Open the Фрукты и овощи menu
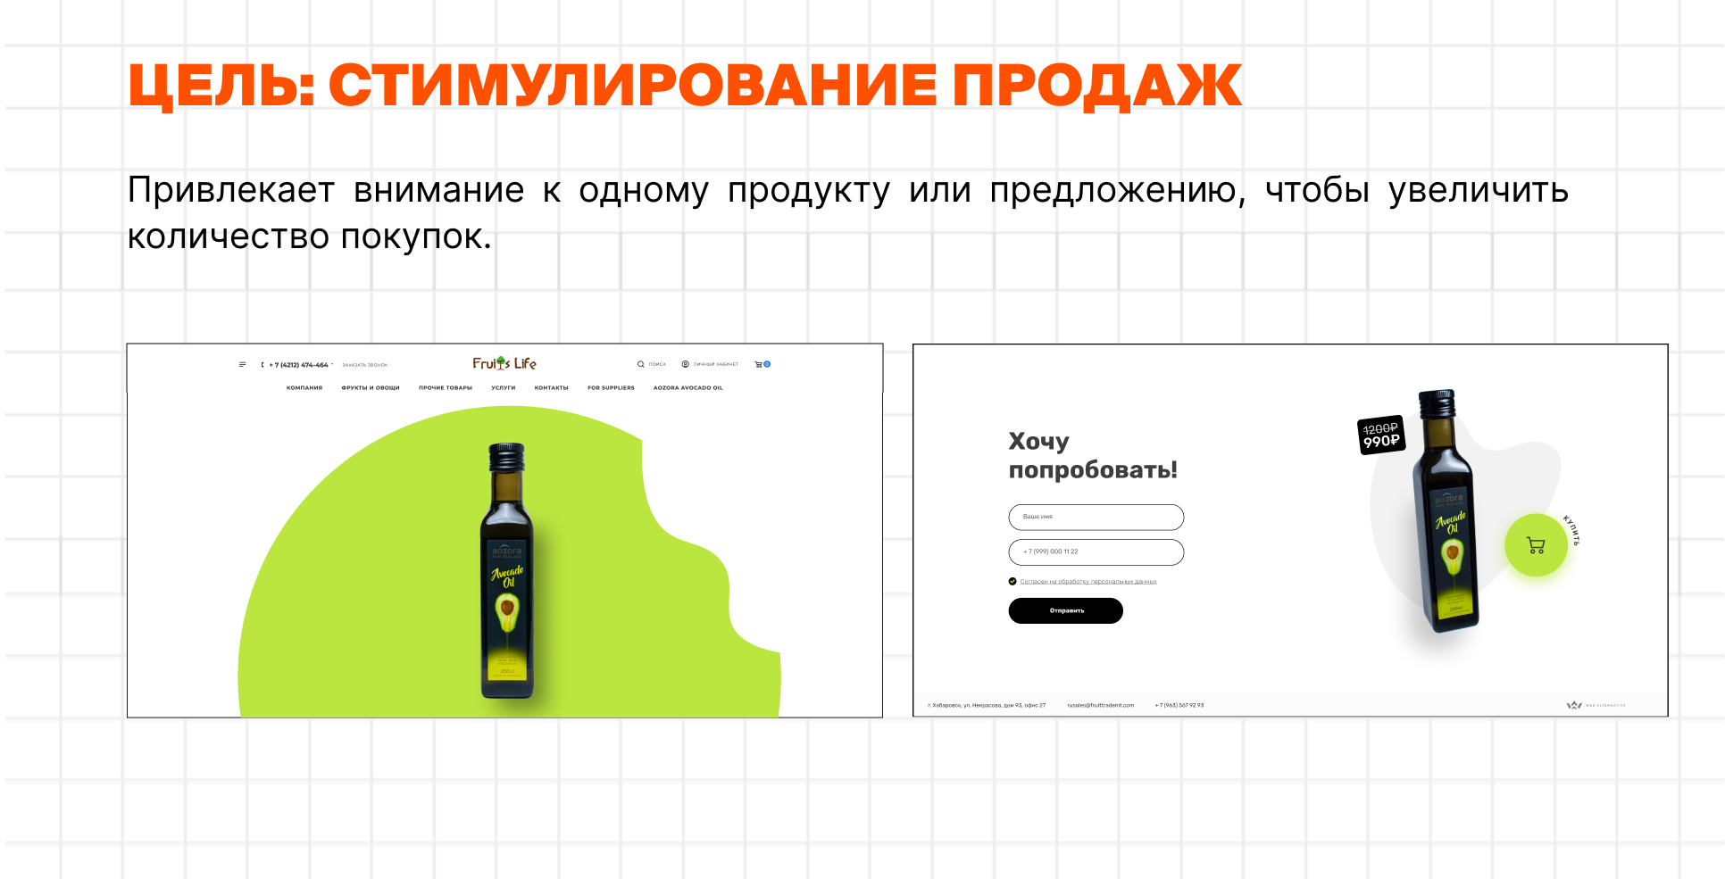 point(371,388)
